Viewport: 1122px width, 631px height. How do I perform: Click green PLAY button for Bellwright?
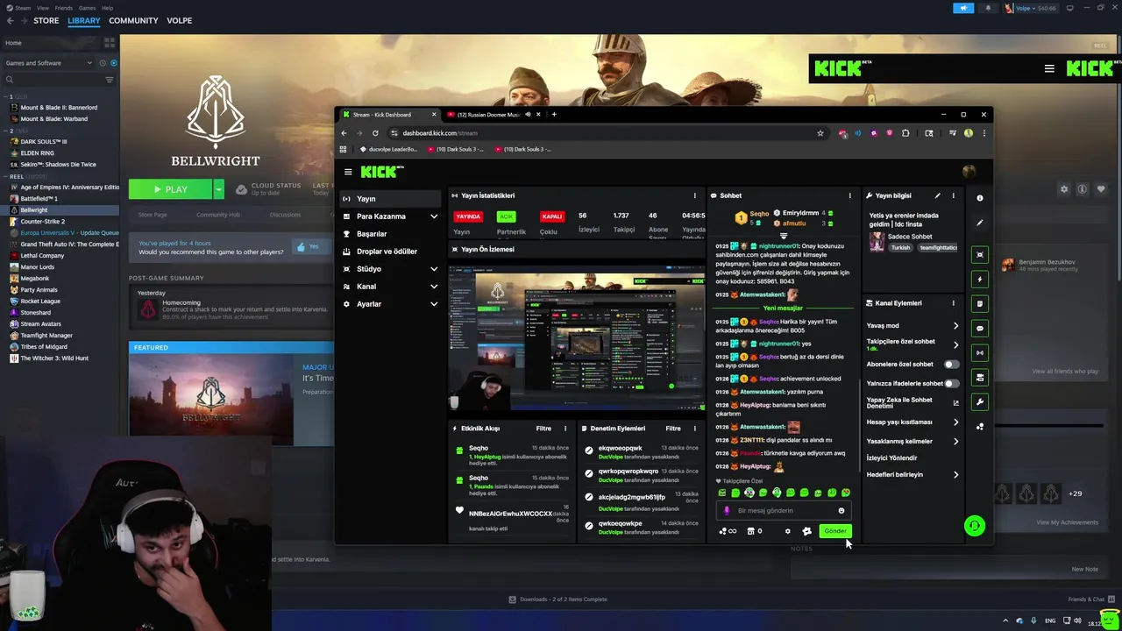click(x=170, y=189)
